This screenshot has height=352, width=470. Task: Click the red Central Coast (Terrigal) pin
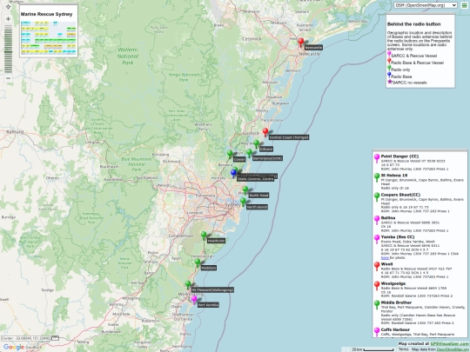(x=265, y=132)
